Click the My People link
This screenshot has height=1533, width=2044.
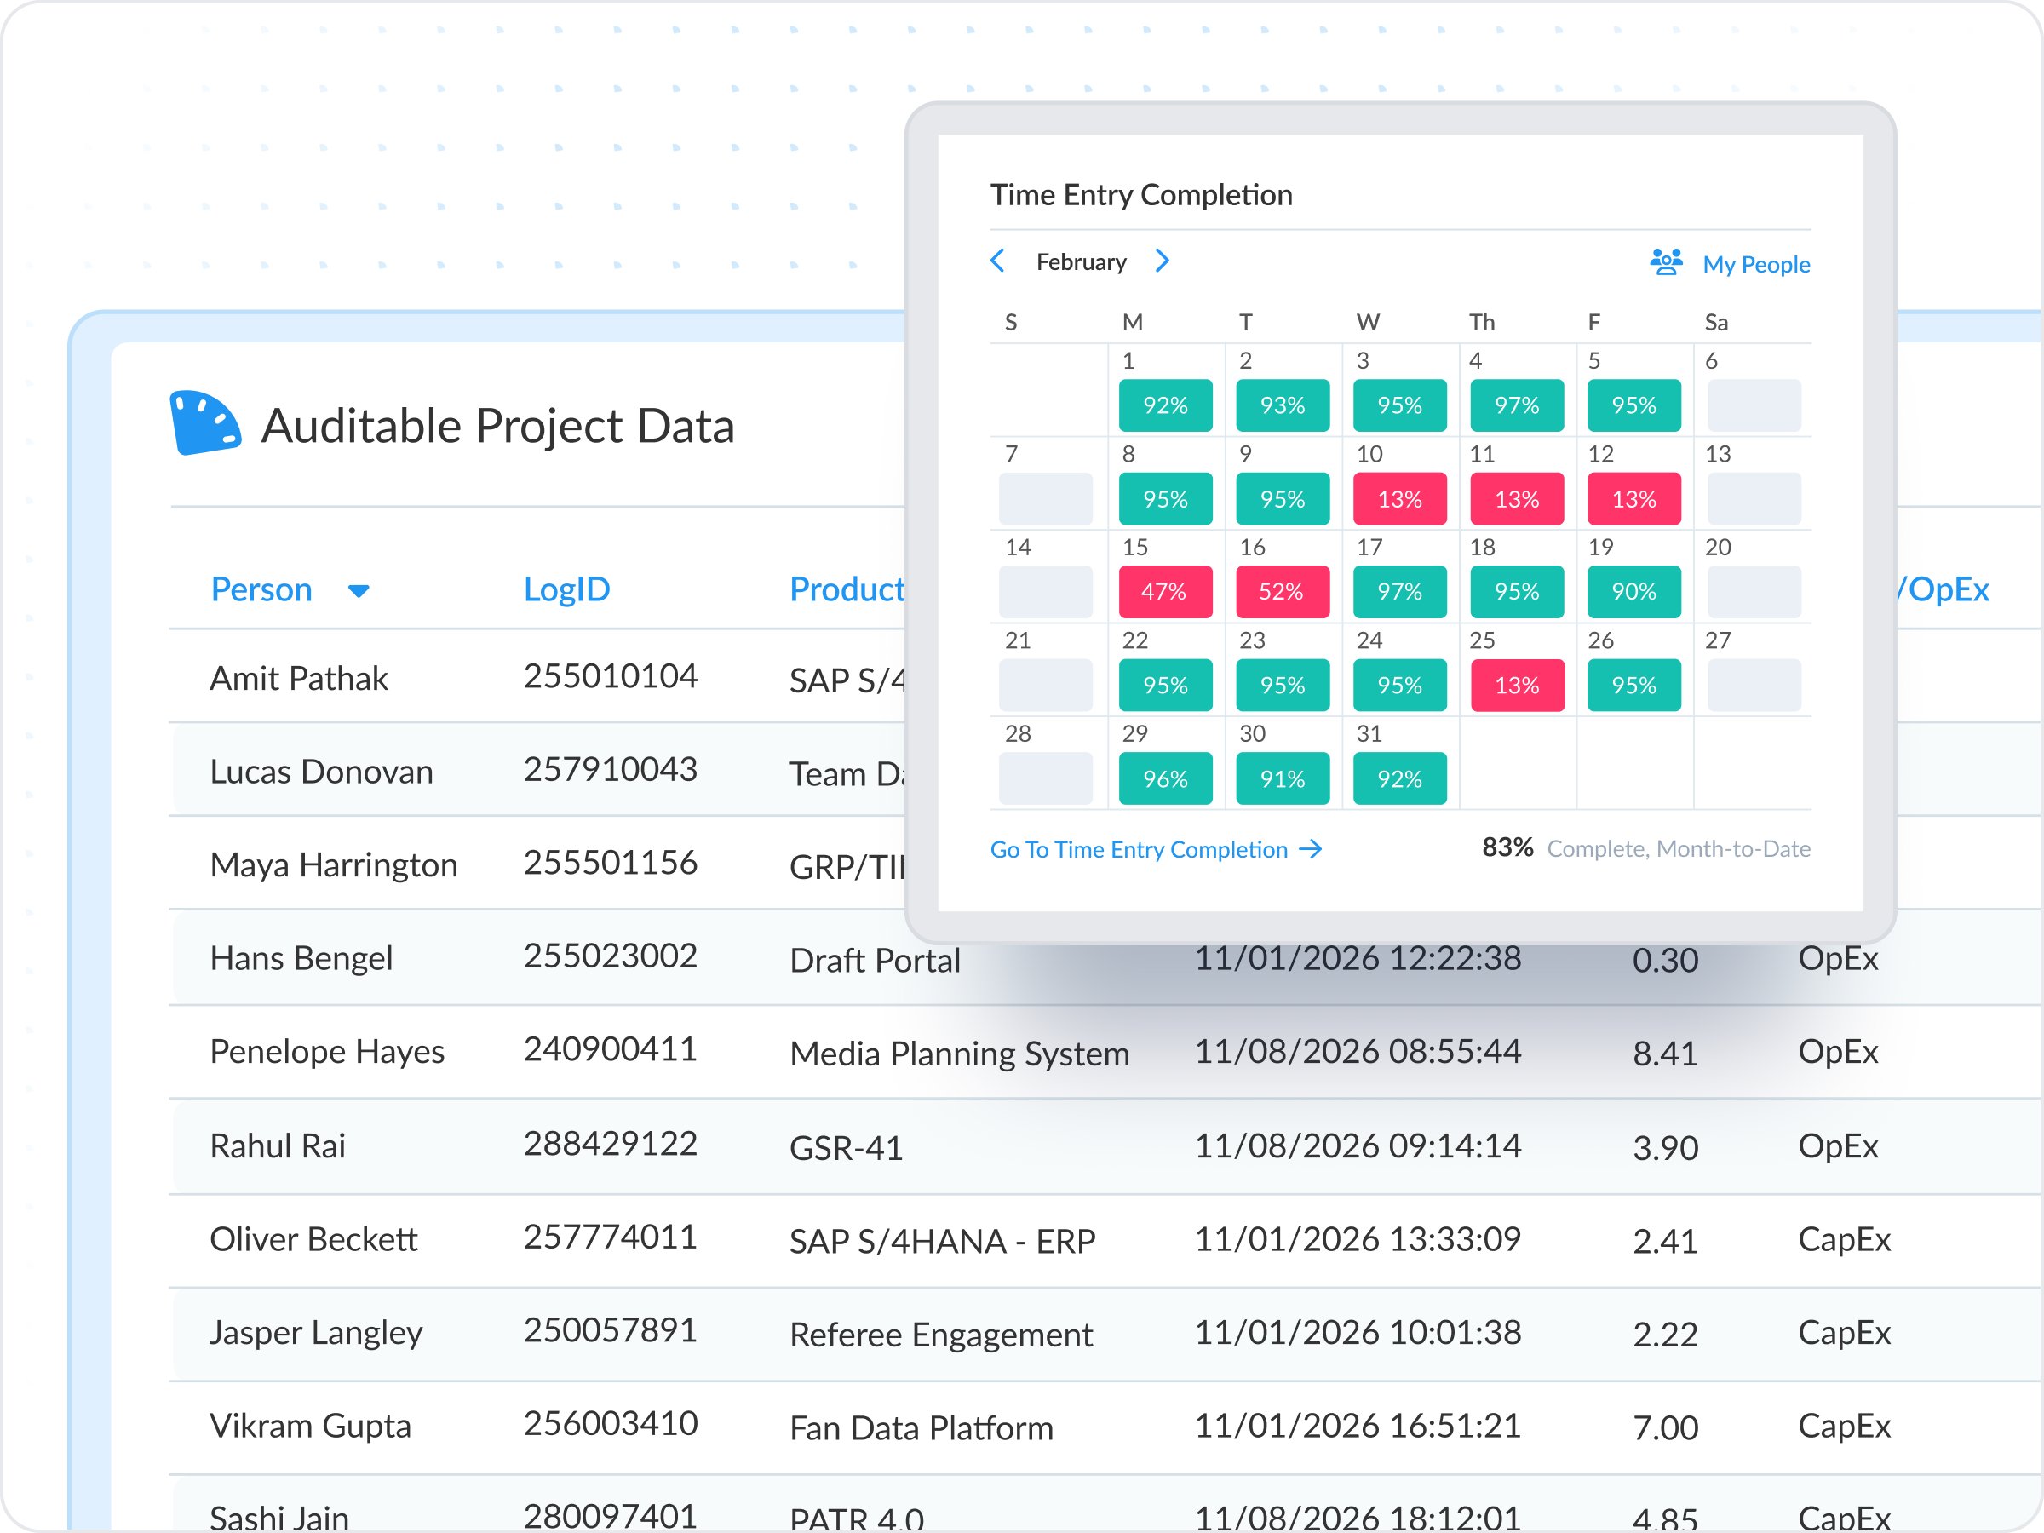(x=1754, y=264)
